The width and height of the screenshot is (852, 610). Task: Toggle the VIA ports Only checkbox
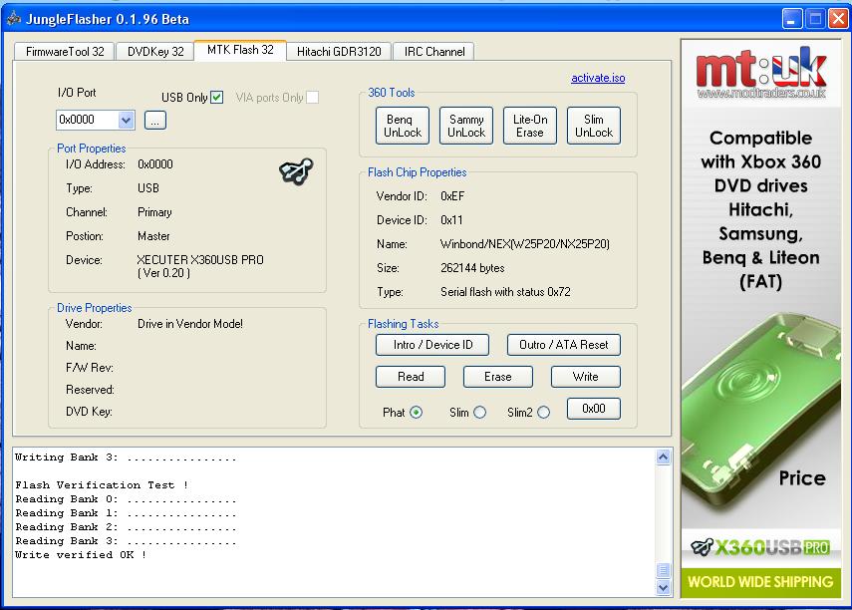[313, 98]
